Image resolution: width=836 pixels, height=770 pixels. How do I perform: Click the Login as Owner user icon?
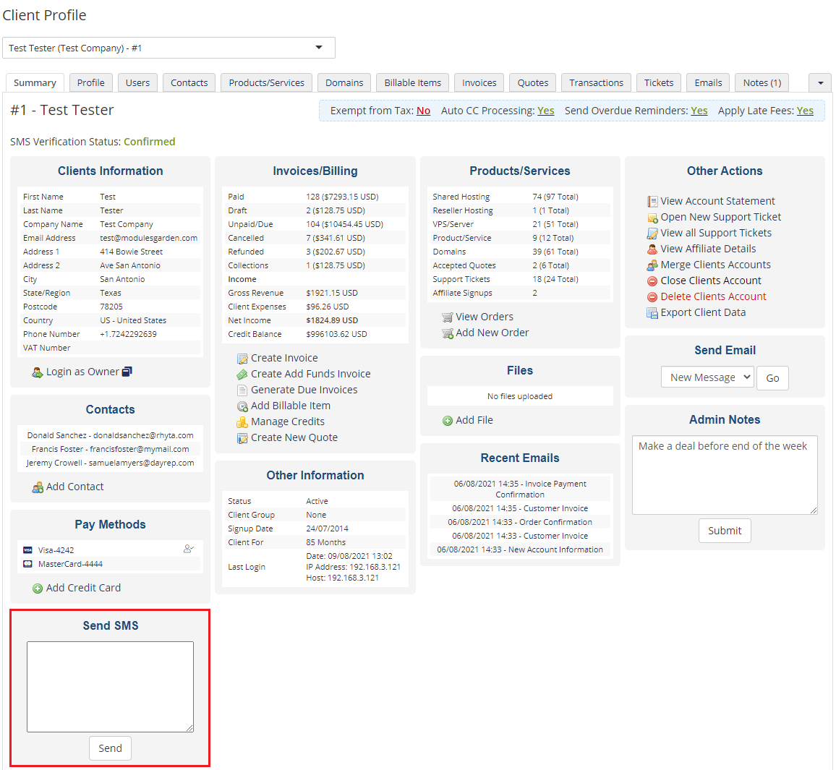pos(38,372)
